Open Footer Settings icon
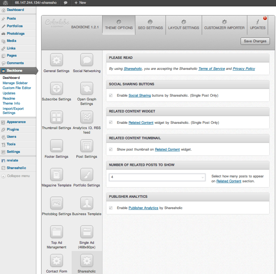276x274 pixels. (x=57, y=146)
